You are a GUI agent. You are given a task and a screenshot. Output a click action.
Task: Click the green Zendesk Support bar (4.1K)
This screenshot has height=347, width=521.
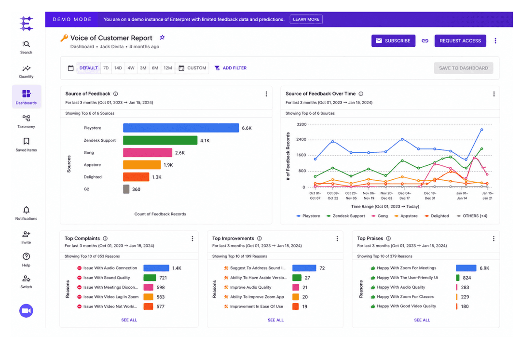160,140
